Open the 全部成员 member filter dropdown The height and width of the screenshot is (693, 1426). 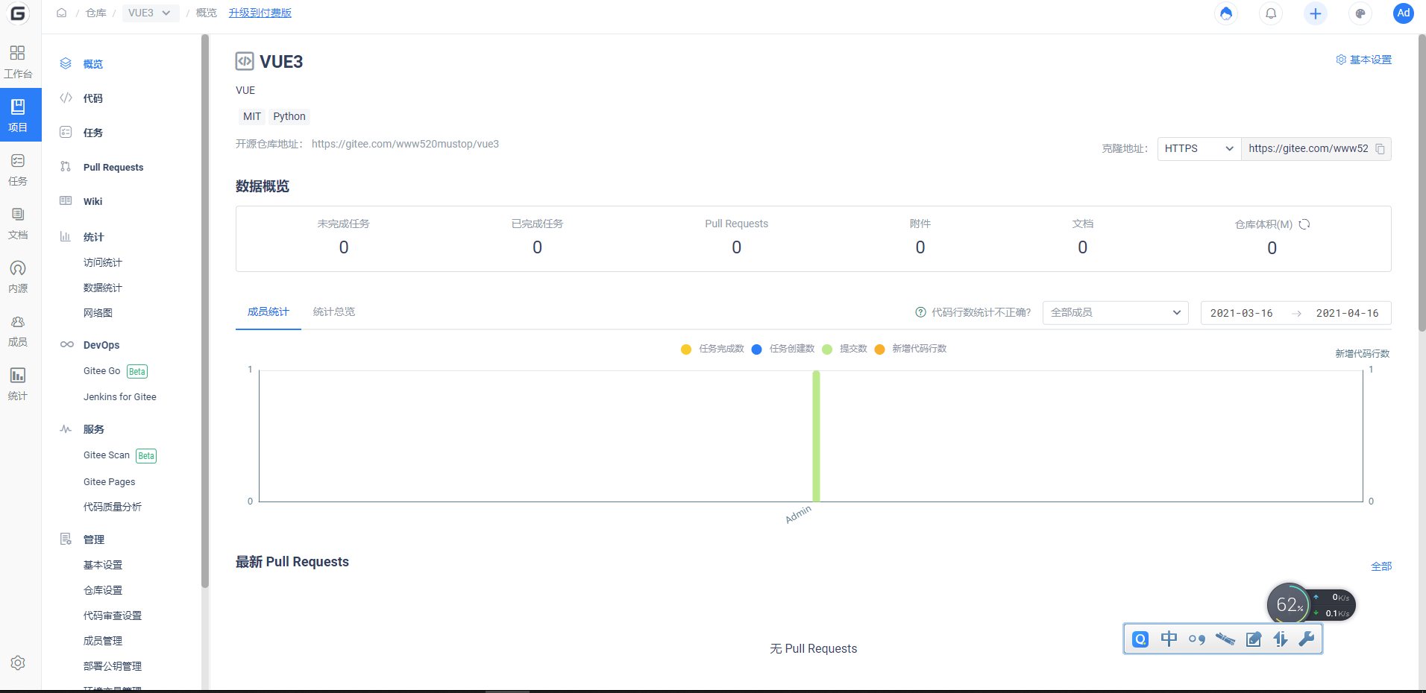click(x=1115, y=313)
